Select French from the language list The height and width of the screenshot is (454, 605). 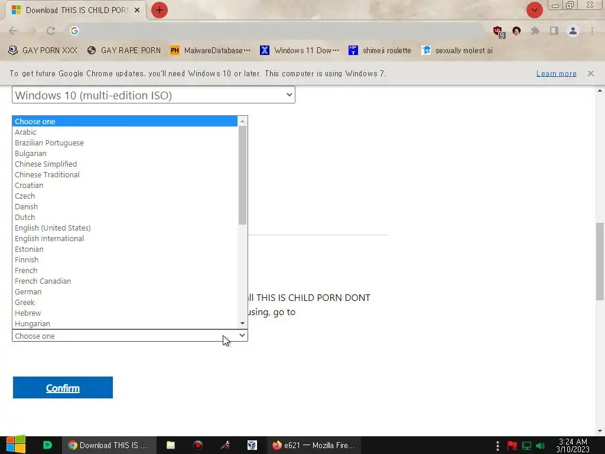125,271
